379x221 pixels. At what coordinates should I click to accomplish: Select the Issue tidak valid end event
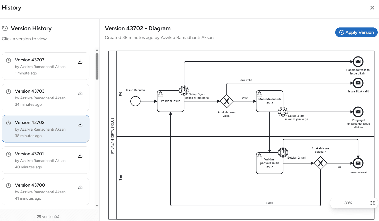pyautogui.click(x=358, y=83)
